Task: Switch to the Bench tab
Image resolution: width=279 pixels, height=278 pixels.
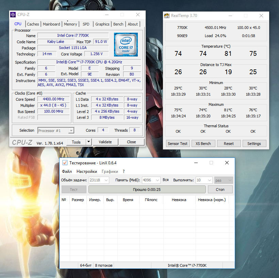Action: pyautogui.click(x=118, y=24)
